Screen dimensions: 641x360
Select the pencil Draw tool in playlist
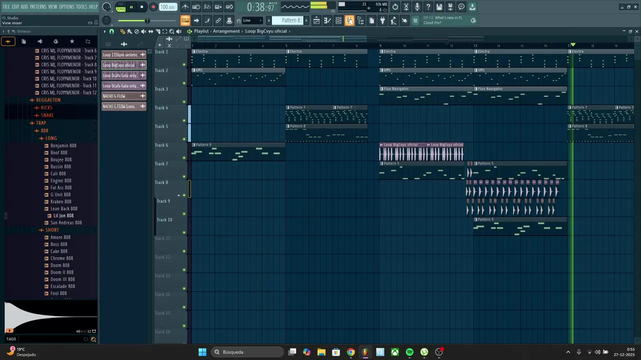coord(123,31)
